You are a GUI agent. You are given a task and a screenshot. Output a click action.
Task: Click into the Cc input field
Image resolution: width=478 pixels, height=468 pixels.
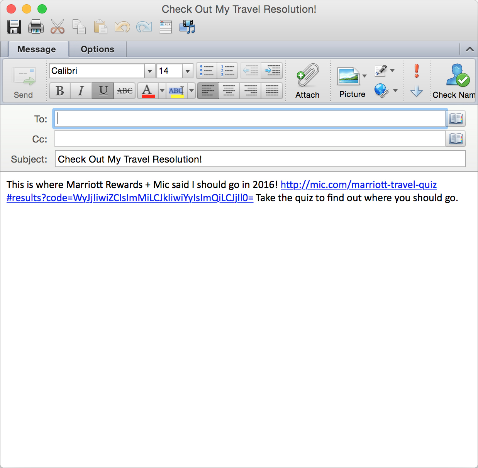pos(250,139)
